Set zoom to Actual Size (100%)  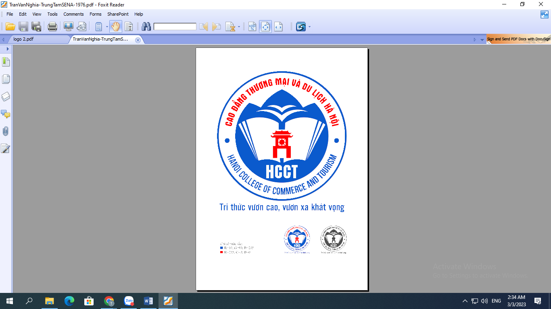tap(252, 27)
